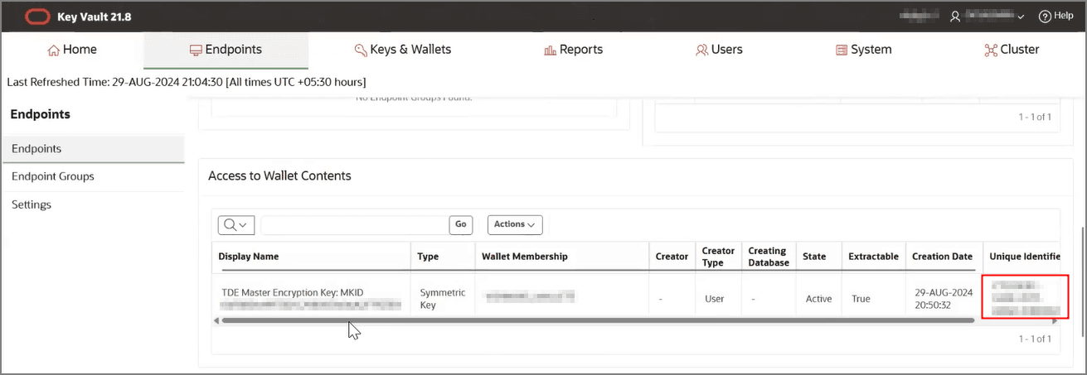The width and height of the screenshot is (1087, 375).
Task: Click the 29-AUG-2024 20:50:32 creation date cell
Action: coord(943,299)
